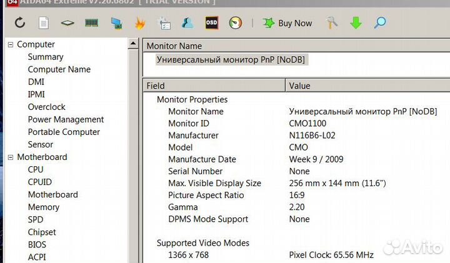Screen dimensions: 450x263
Task: Select Motherboard sub-item under Motherboard
Action: (x=52, y=195)
